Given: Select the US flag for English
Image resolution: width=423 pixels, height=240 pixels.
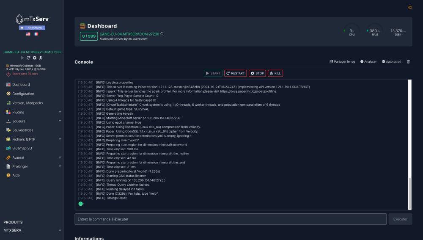Looking at the screenshot, I should (28, 34).
